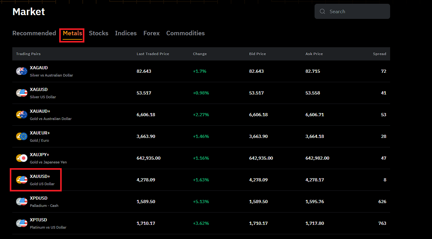This screenshot has width=432, height=239.
Task: Click the XPTUSD platinum pair icon
Action: (22, 223)
